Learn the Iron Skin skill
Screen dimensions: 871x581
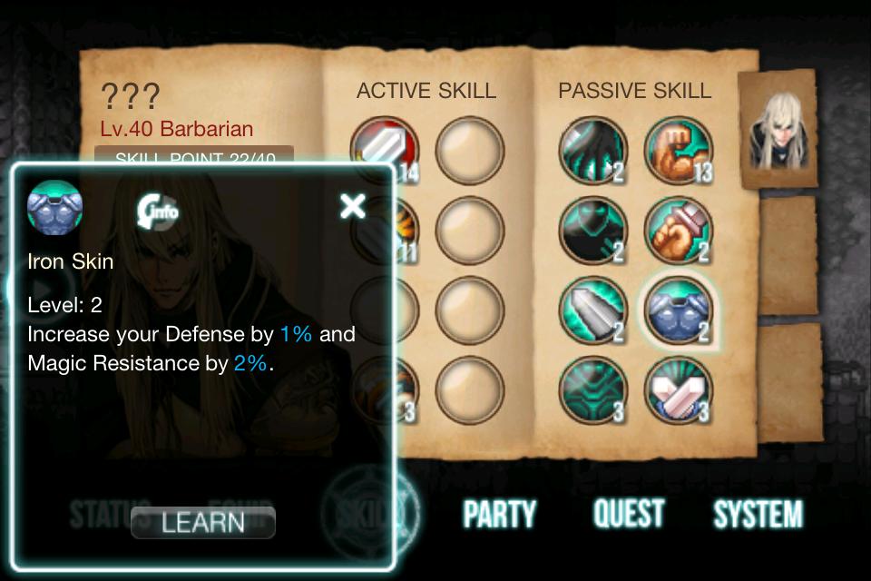tap(202, 523)
